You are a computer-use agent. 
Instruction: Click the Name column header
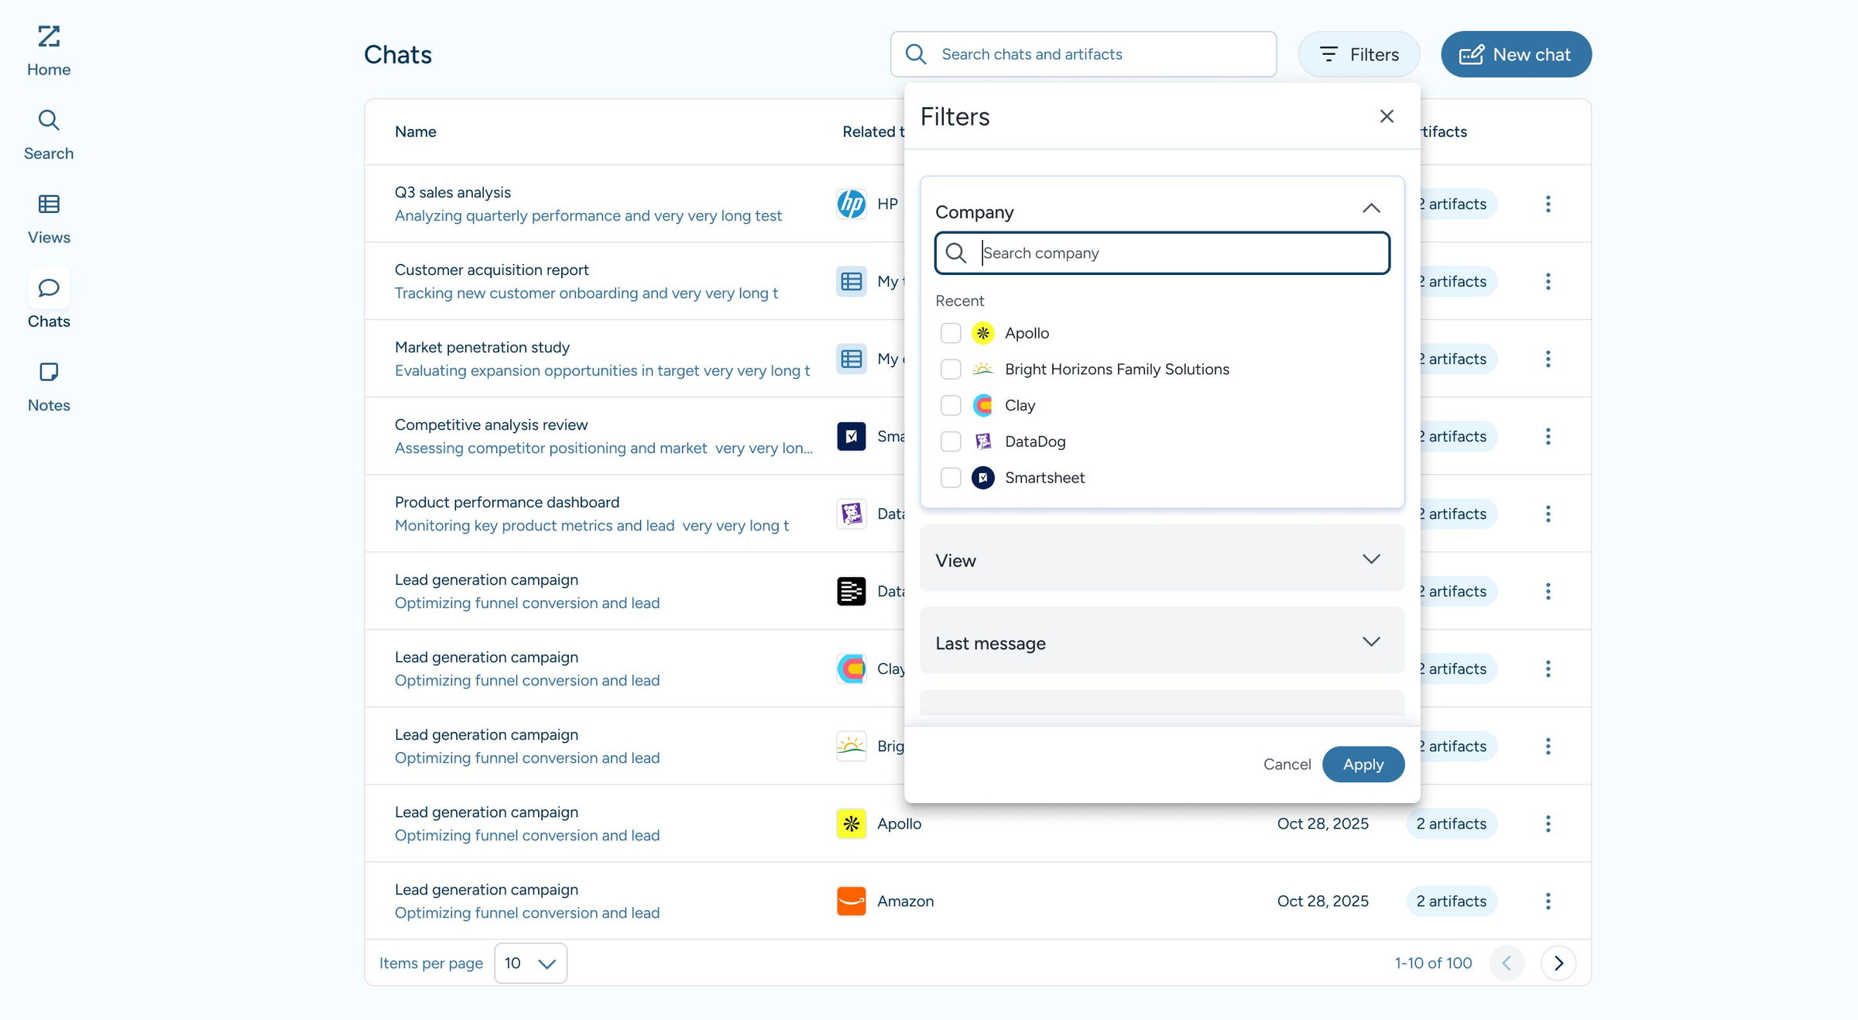pyautogui.click(x=415, y=132)
